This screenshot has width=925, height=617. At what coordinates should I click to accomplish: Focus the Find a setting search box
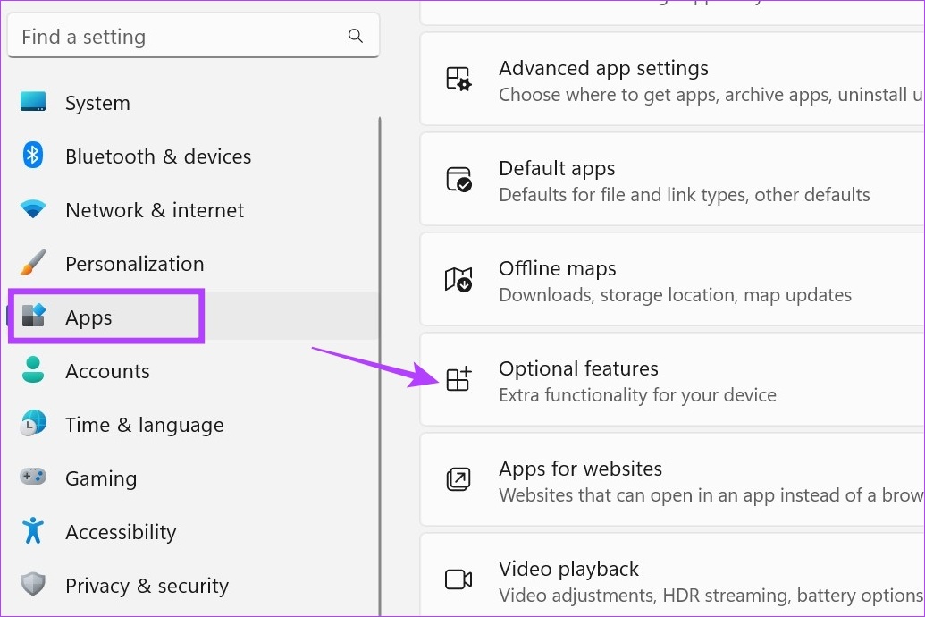click(x=194, y=36)
